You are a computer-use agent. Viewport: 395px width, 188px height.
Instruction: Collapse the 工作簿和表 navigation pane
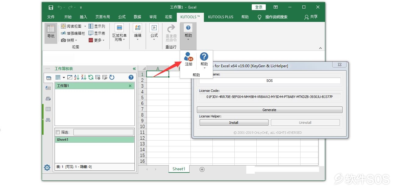click(x=134, y=69)
